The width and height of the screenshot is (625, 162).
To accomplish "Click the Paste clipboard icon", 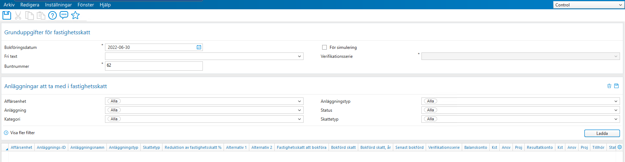I will click(x=41, y=15).
